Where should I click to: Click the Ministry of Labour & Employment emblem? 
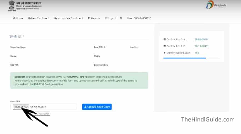click(x=12, y=5)
